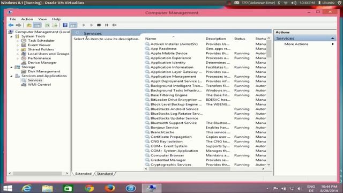This screenshot has width=343, height=193.
Task: Open iTunes from the taskbar
Action: (x=131, y=188)
